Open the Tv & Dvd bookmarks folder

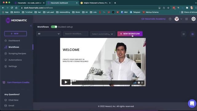(27, 12)
